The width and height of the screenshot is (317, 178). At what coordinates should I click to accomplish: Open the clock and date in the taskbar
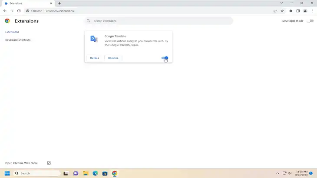click(301, 173)
